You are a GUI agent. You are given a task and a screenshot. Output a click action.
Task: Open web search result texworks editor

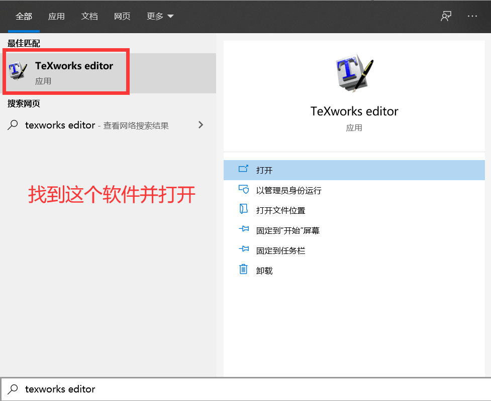[108, 125]
